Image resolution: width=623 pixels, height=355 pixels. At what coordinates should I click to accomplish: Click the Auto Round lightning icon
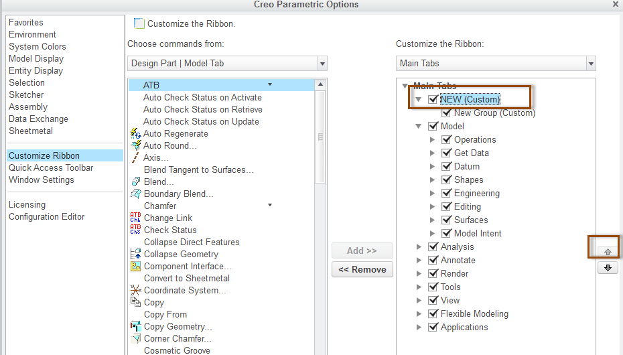click(136, 145)
